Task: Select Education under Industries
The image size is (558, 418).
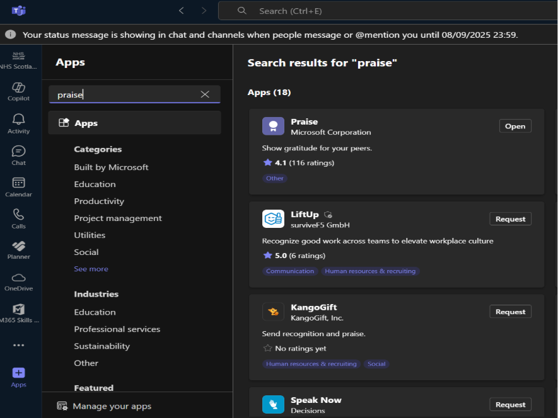Action: pyautogui.click(x=95, y=312)
